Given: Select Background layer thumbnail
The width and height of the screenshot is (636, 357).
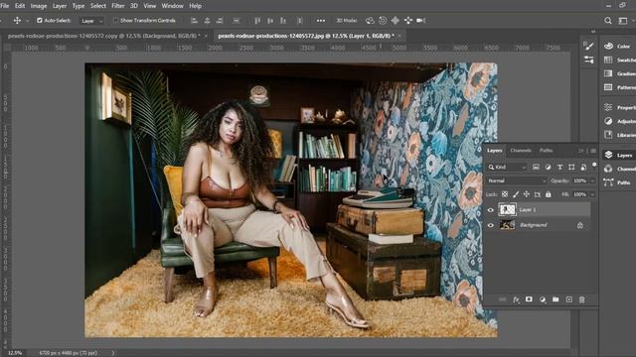Looking at the screenshot, I should 507,225.
